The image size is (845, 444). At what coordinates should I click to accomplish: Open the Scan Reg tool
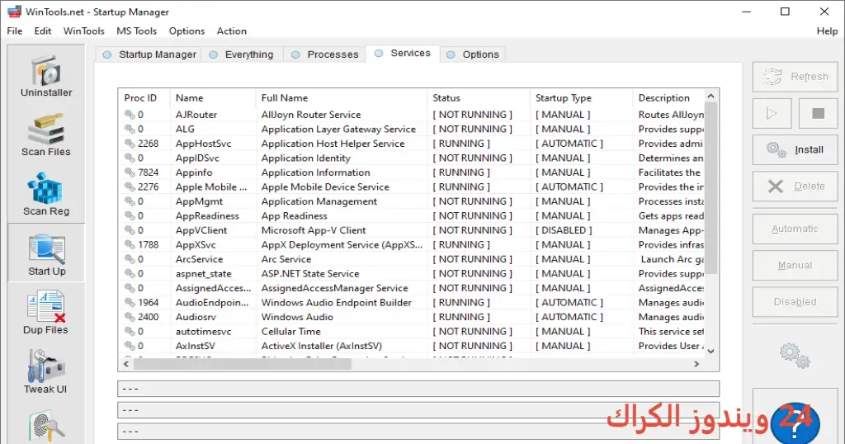coord(46,195)
